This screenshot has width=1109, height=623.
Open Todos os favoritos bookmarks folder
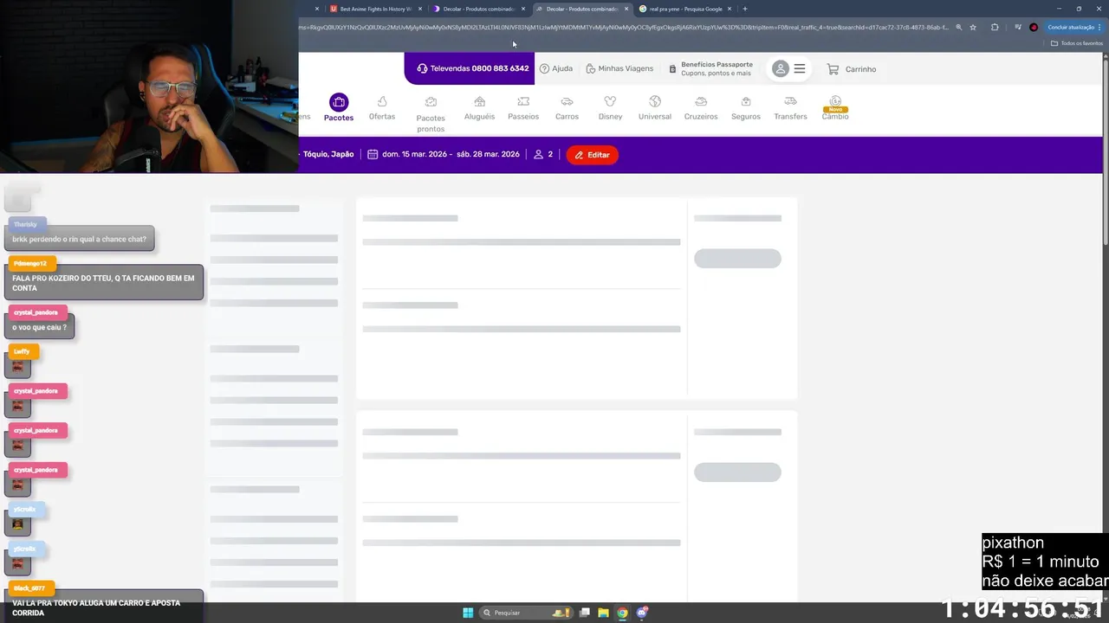(1077, 43)
